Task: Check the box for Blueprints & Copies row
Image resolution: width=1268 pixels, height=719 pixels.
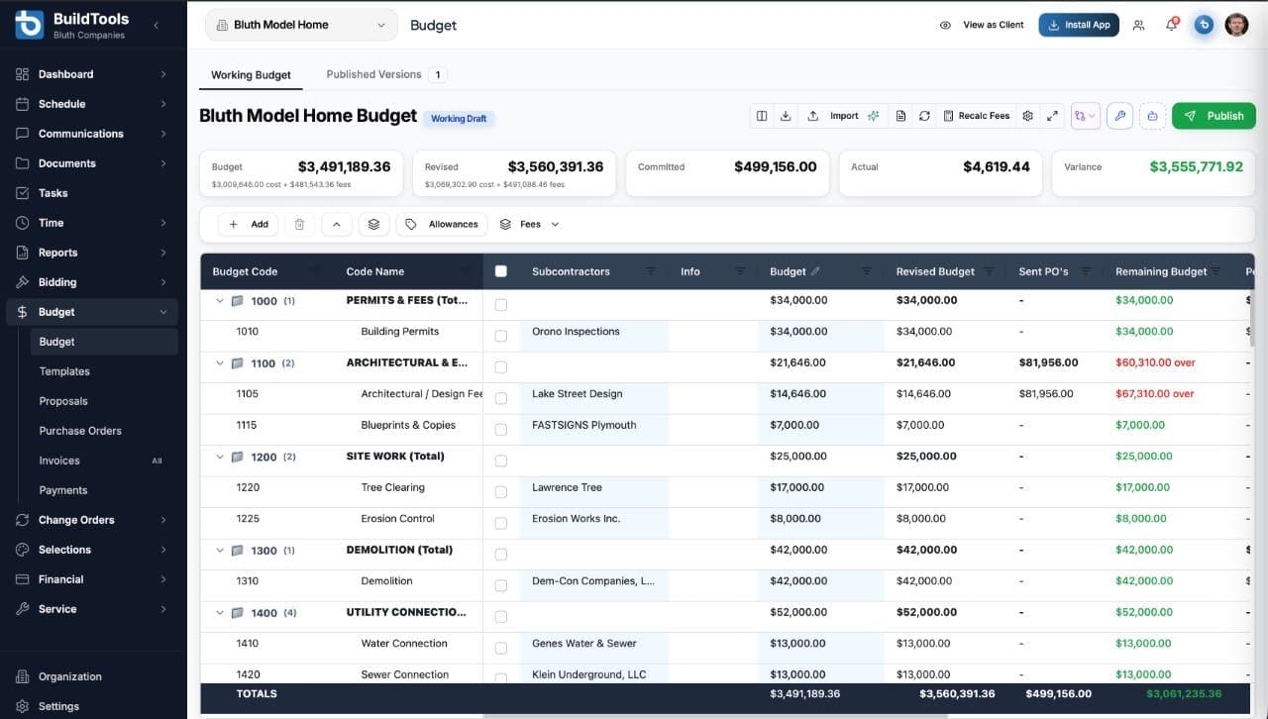Action: tap(500, 430)
